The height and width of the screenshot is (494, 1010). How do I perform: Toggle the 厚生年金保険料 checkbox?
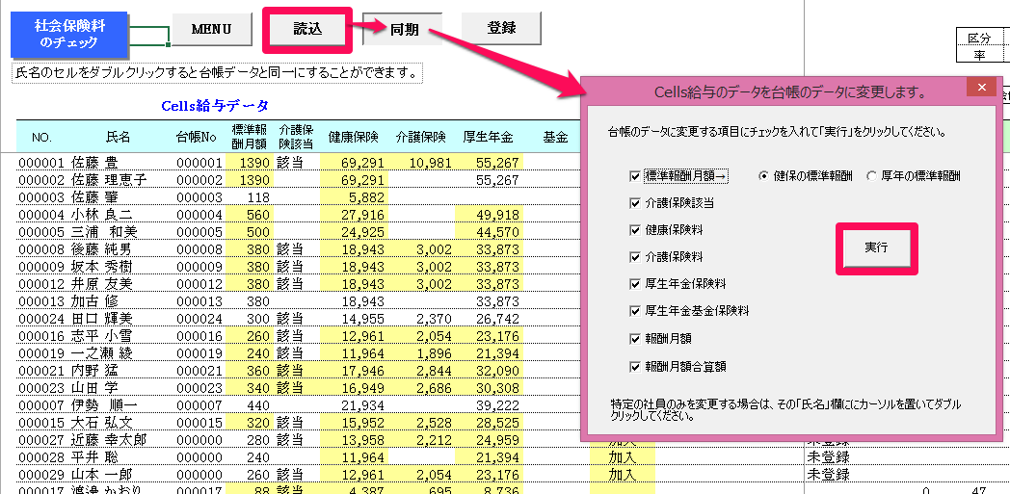pyautogui.click(x=636, y=284)
